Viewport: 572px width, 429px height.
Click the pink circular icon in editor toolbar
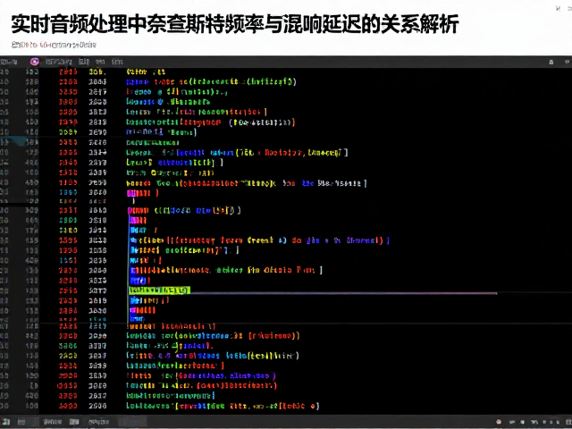(x=35, y=62)
